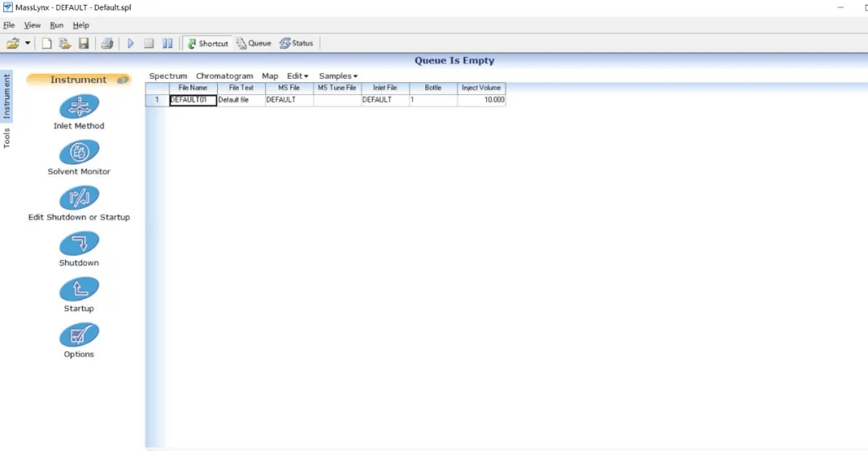Image resolution: width=868 pixels, height=451 pixels.
Task: Select the Inlet File column header
Action: (385, 88)
